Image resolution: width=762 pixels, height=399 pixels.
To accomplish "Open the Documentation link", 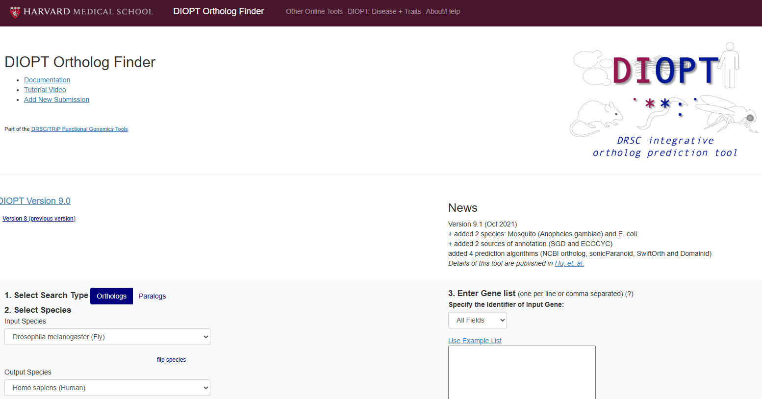I will [x=47, y=80].
